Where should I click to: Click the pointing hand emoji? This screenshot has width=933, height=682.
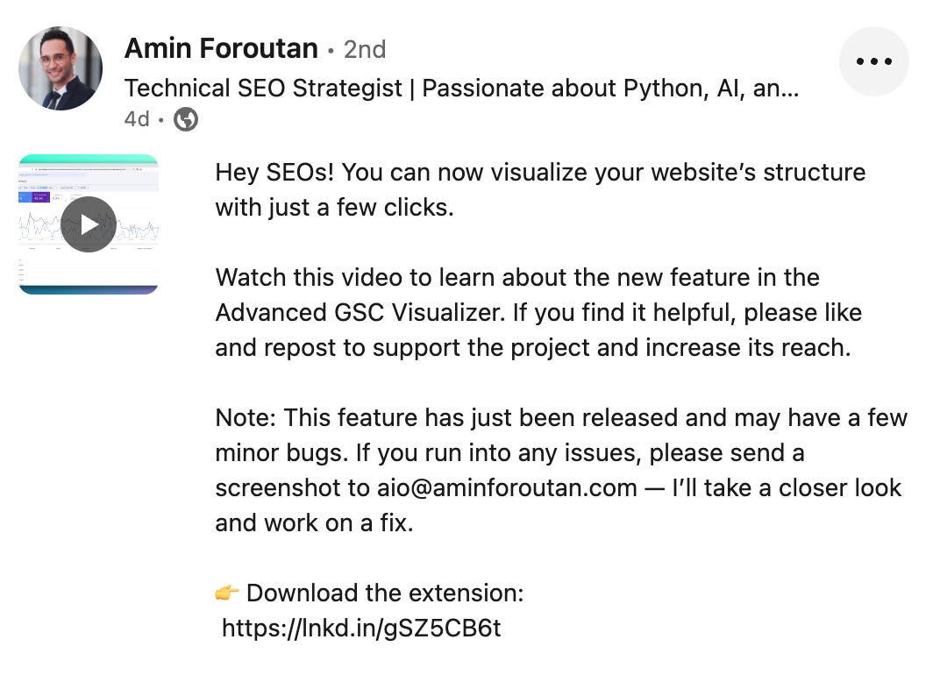pos(227,593)
